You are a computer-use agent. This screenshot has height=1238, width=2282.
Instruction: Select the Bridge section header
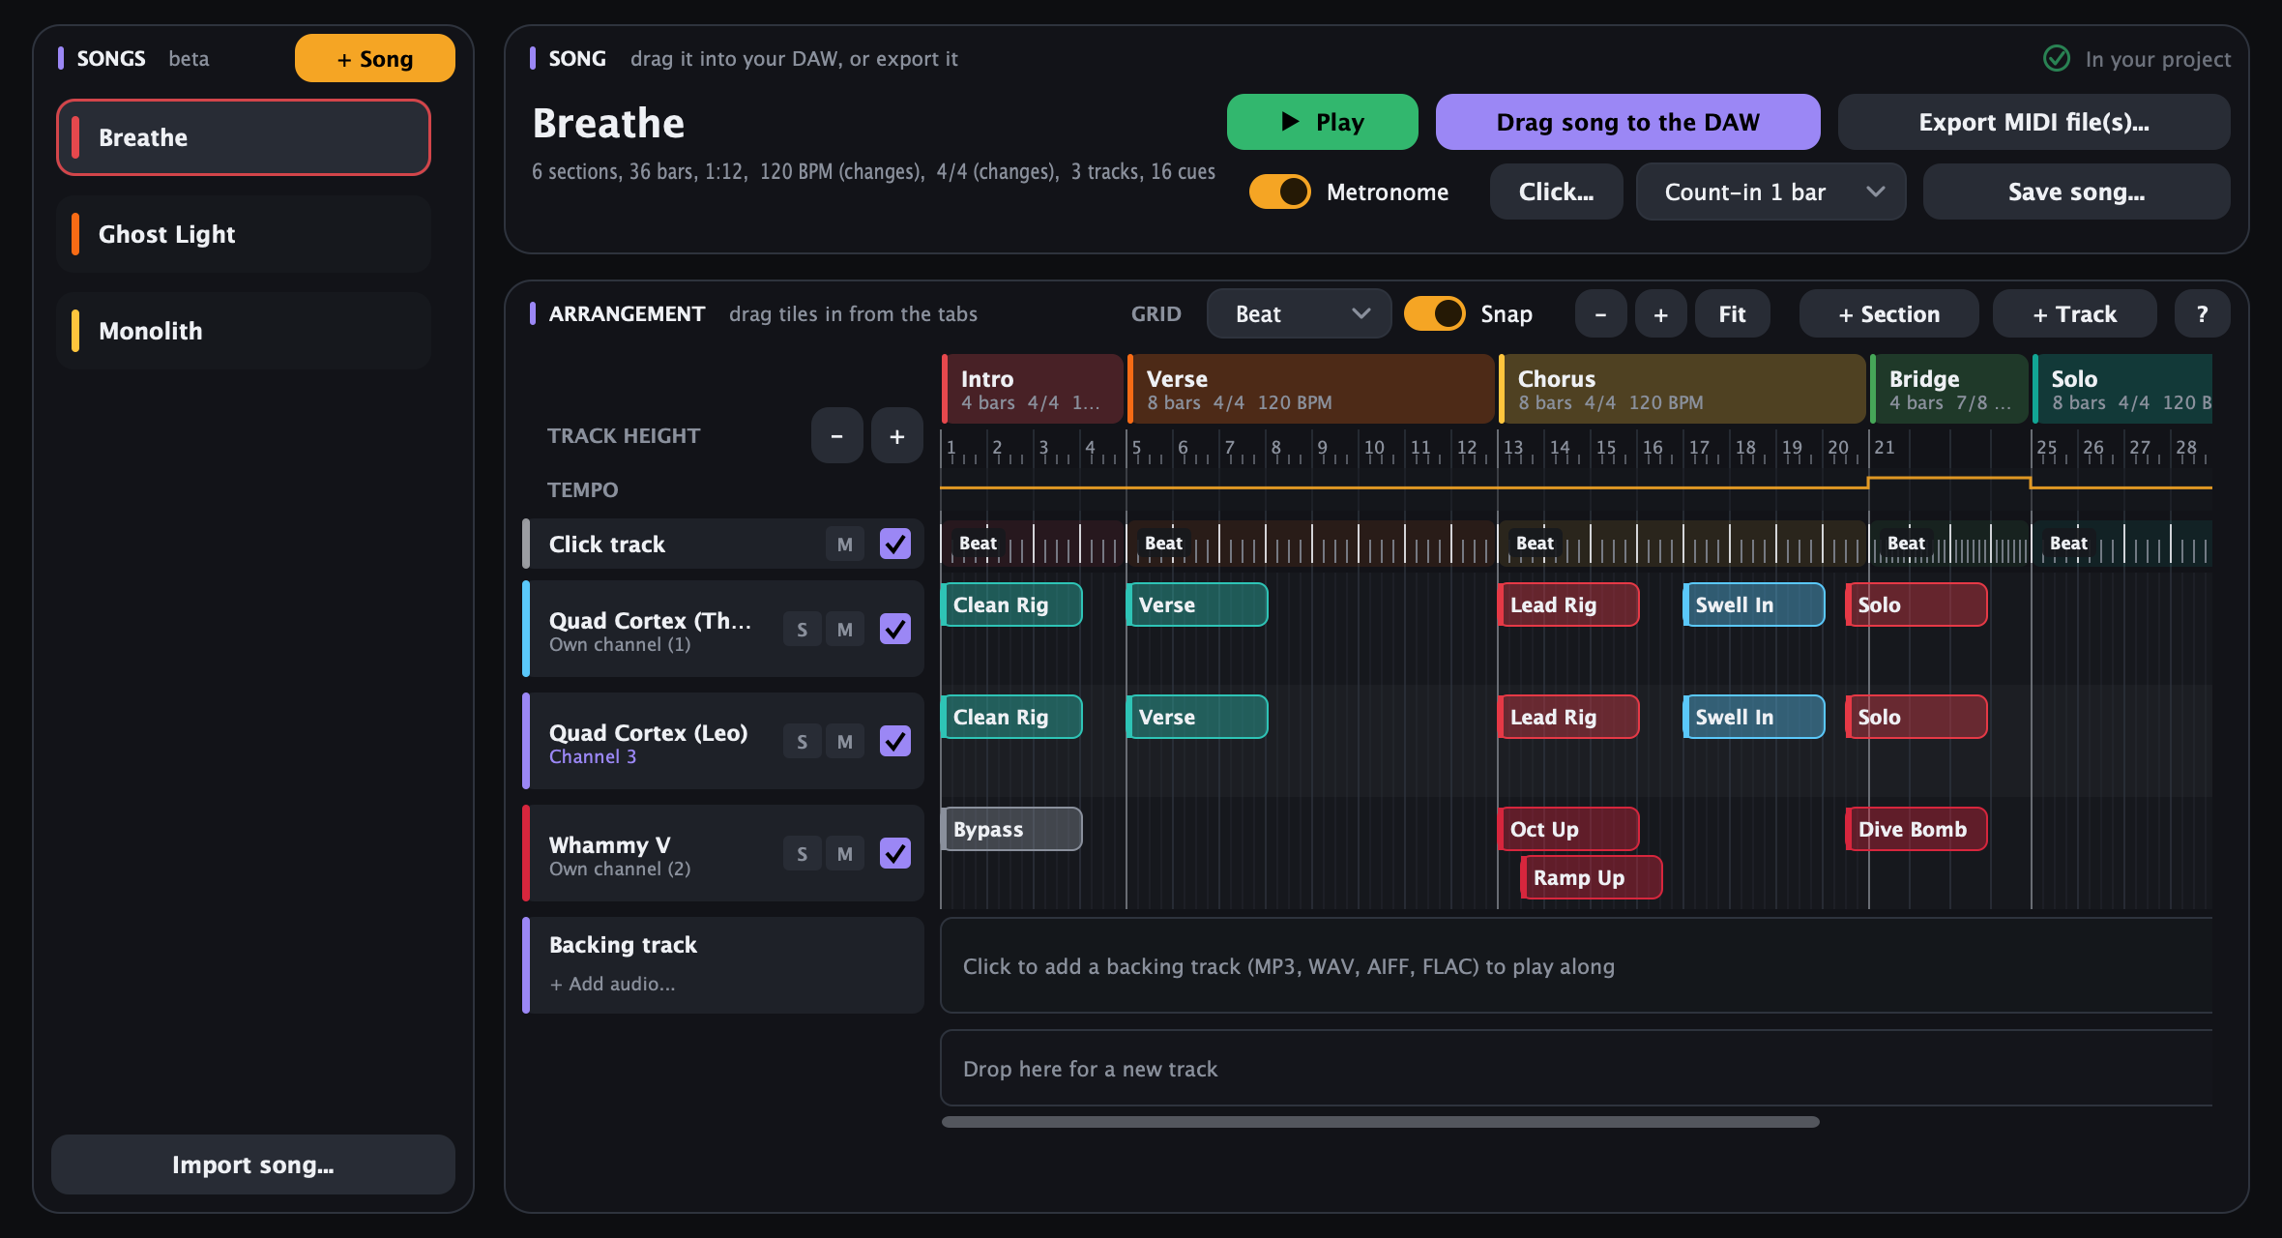click(1948, 389)
